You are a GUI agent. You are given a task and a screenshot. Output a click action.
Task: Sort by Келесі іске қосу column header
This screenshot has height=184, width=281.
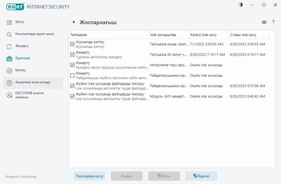pyautogui.click(x=209, y=35)
